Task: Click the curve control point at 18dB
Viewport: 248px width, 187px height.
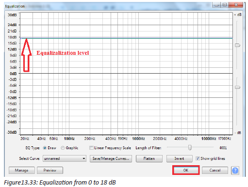Action: [21, 38]
